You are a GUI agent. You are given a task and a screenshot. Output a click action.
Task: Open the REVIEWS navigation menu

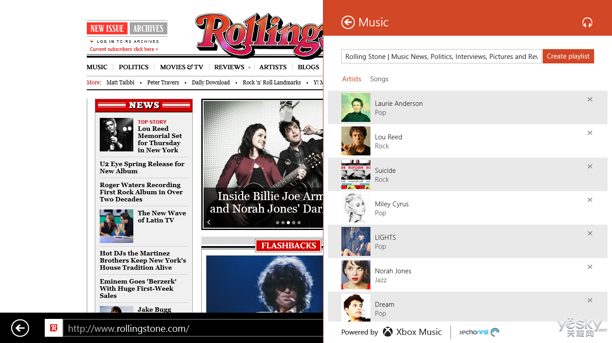click(229, 67)
